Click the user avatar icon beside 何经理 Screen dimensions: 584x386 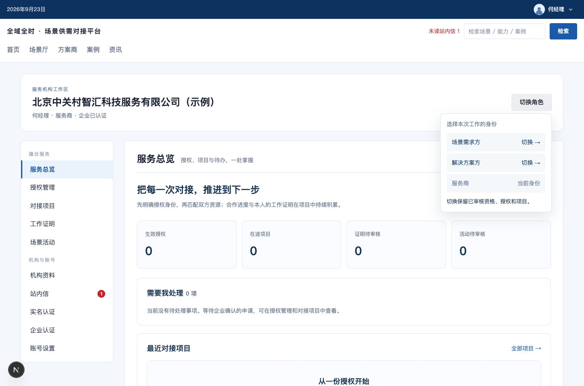[x=539, y=9]
